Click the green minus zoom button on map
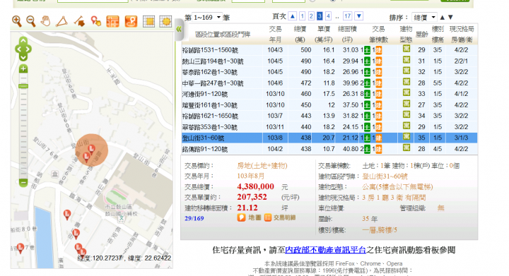 click(23, 182)
